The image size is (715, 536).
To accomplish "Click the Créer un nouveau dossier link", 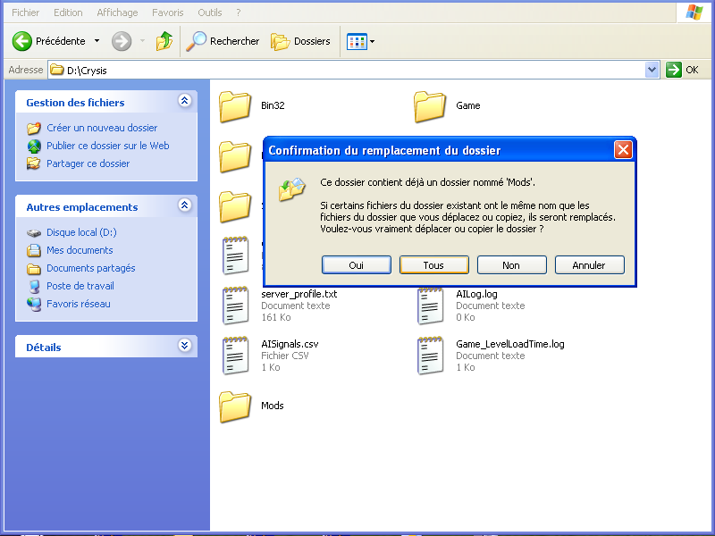I will pyautogui.click(x=102, y=128).
